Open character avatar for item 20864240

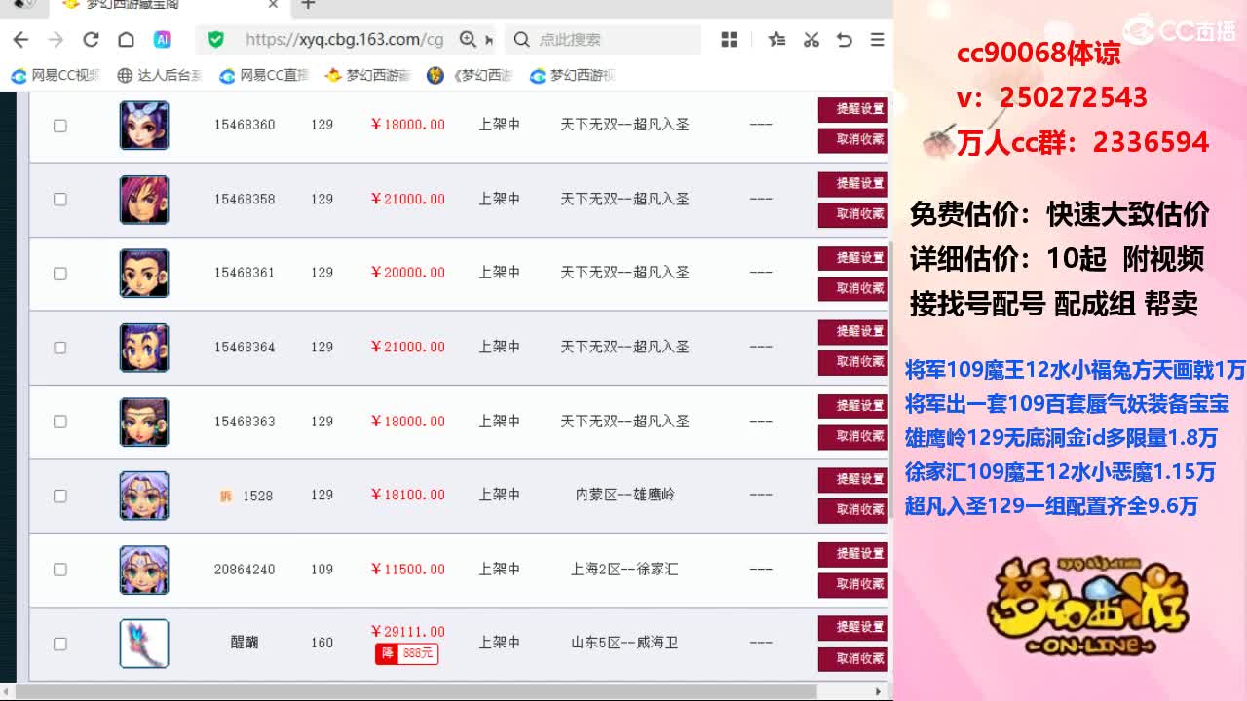pos(144,570)
